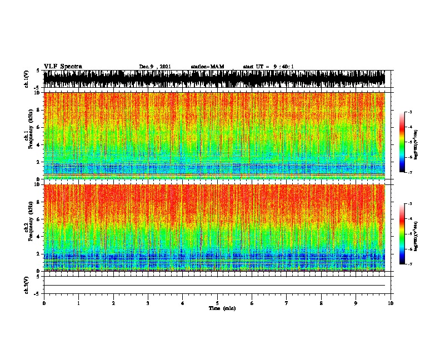Click the "5" minute tick label below ch.3
The image size is (440, 340).
point(217,303)
